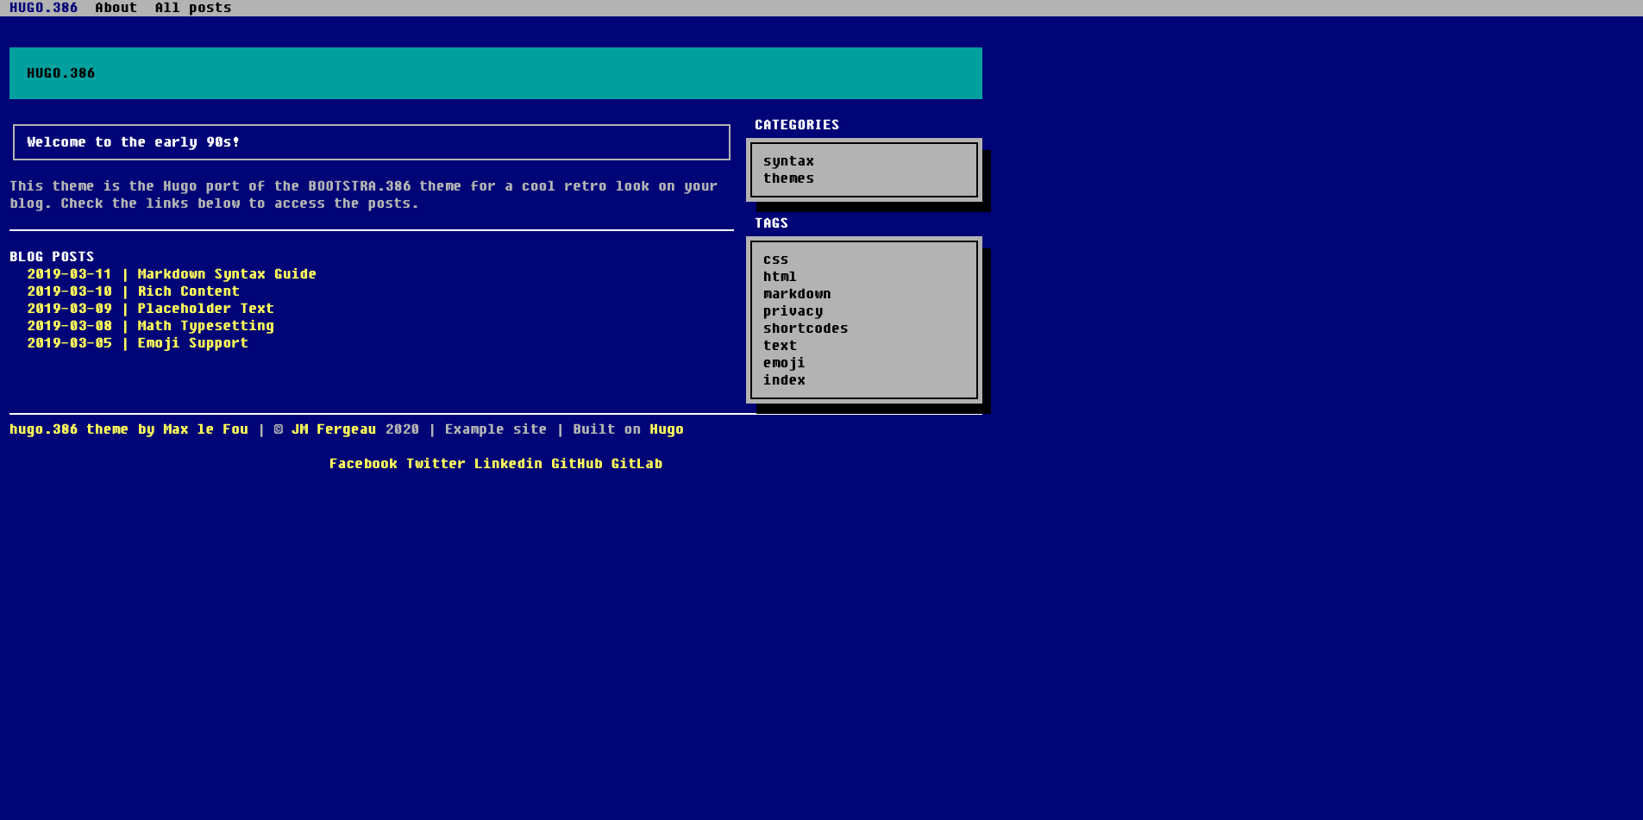Browse the emoji tag
Image resolution: width=1643 pixels, height=820 pixels.
coord(784,363)
